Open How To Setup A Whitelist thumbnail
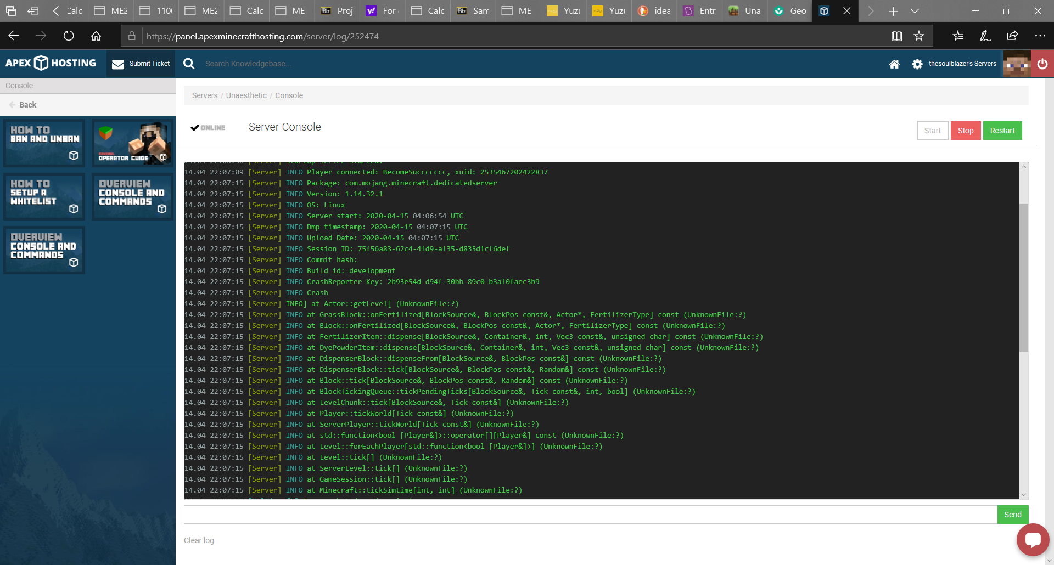Screen dimensions: 1054x565 44,196
